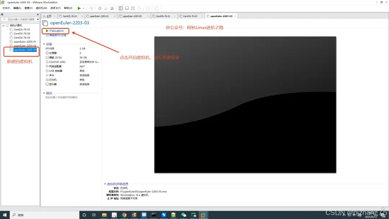Viewport: 389px width, 219px height.
Task: Click the stretch guest display icon
Action: point(157,8)
